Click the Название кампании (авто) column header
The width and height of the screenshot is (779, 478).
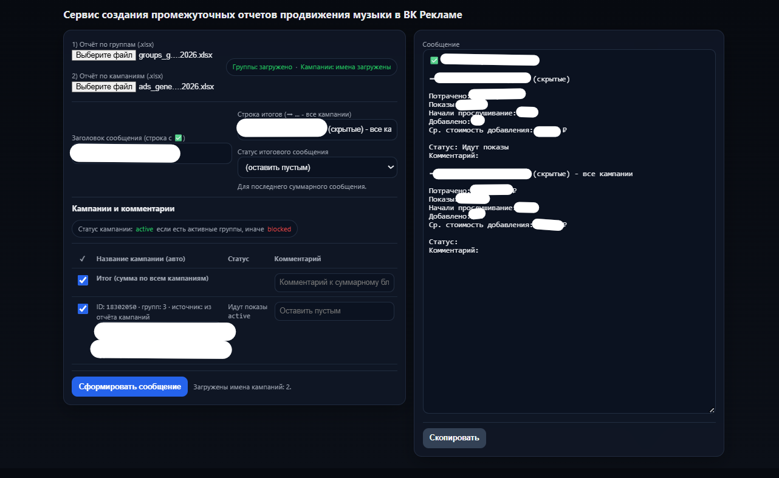(140, 259)
